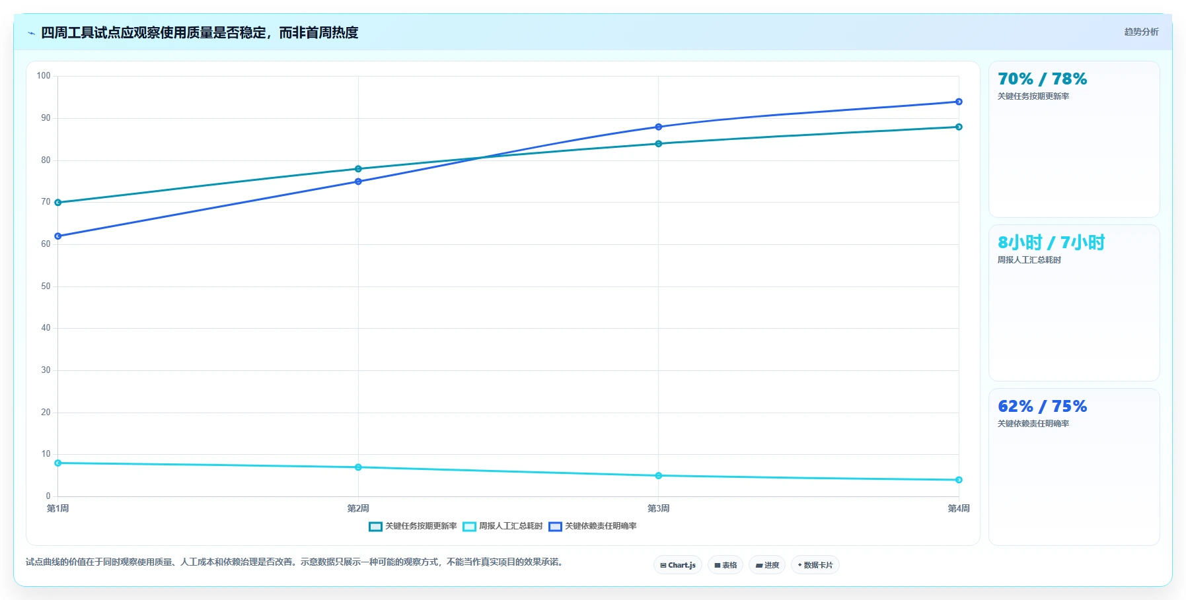The width and height of the screenshot is (1186, 600).
Task: Click the 第3周 point at 5 on the cyan line
Action: pos(659,476)
